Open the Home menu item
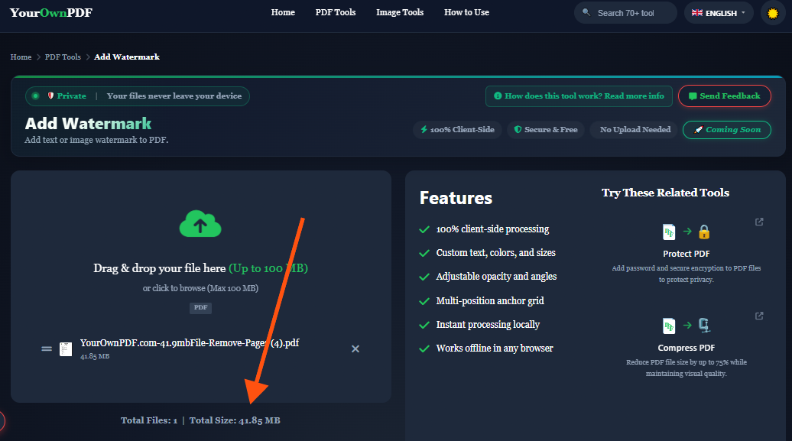This screenshot has width=792, height=441. click(x=283, y=12)
